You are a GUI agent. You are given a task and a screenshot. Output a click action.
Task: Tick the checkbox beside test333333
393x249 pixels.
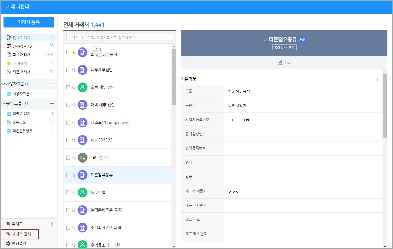(x=68, y=140)
